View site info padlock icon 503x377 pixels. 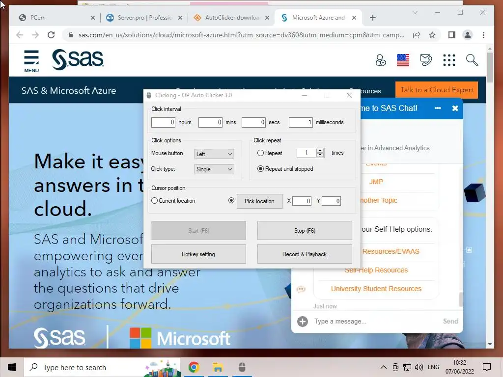pyautogui.click(x=71, y=35)
